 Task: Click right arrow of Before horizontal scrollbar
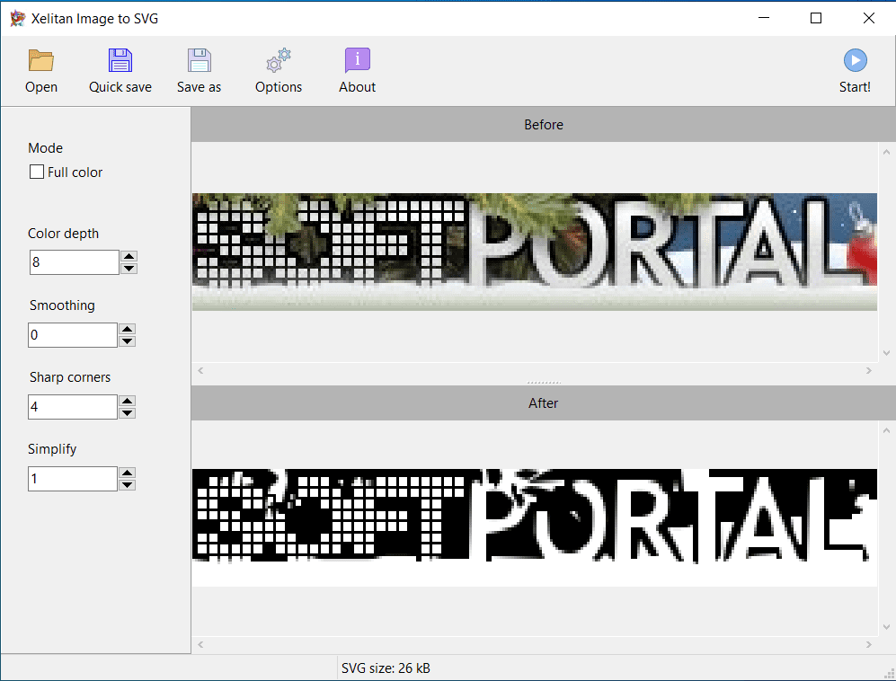pyautogui.click(x=868, y=370)
